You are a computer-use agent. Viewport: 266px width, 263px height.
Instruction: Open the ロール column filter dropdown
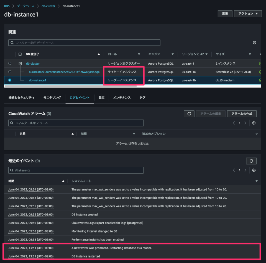[139, 54]
